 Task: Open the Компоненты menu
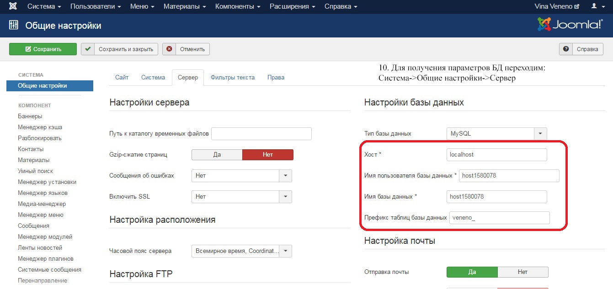238,6
